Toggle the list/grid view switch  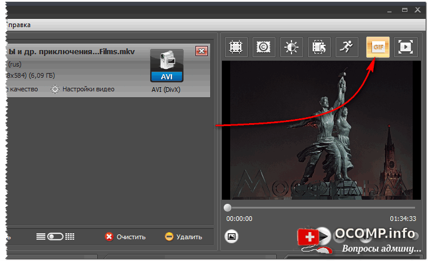(55, 237)
